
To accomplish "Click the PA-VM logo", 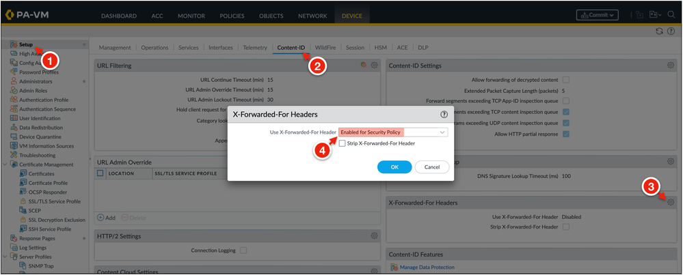I will tap(27, 15).
